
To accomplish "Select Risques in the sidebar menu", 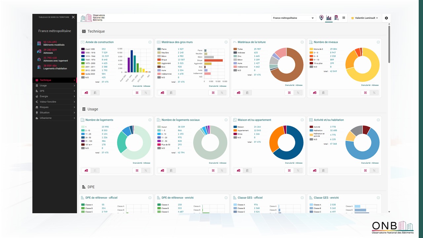I will (55, 107).
